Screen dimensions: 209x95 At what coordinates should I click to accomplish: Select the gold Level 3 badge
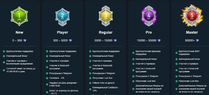tap(106, 16)
